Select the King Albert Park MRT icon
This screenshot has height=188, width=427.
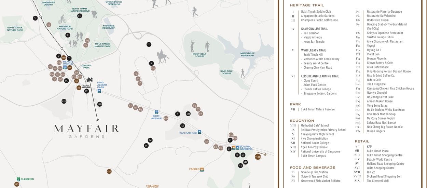click(x=99, y=91)
